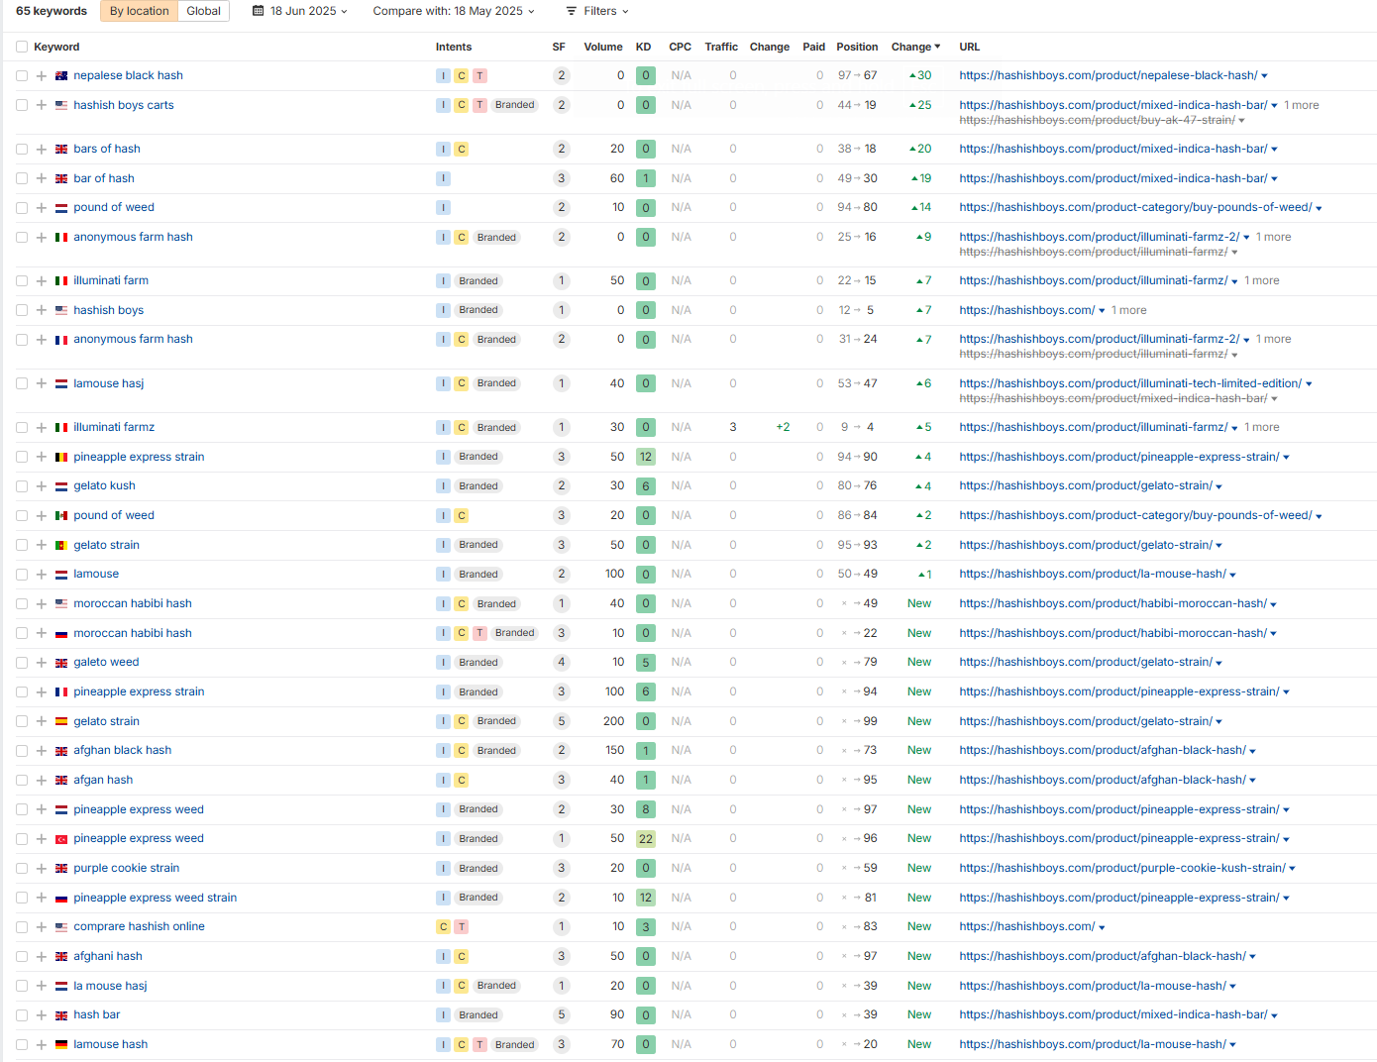
Task: Expand the Filters dropdown
Action: point(597,11)
